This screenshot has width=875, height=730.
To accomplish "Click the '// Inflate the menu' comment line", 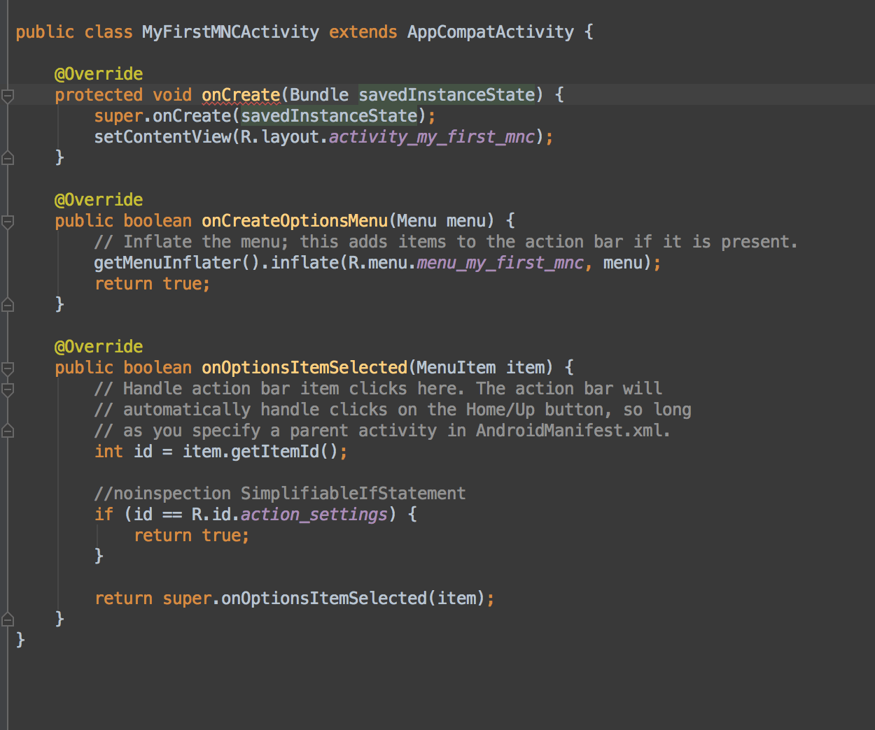I will tap(446, 242).
